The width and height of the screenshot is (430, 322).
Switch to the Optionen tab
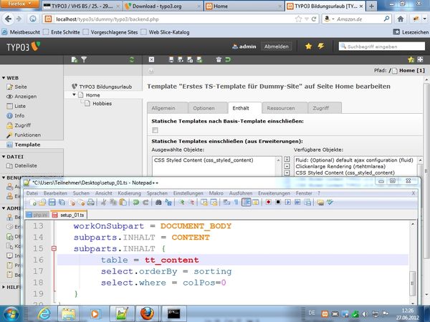coord(204,107)
